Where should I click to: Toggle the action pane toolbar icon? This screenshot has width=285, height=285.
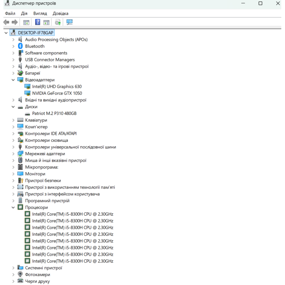click(x=46, y=22)
